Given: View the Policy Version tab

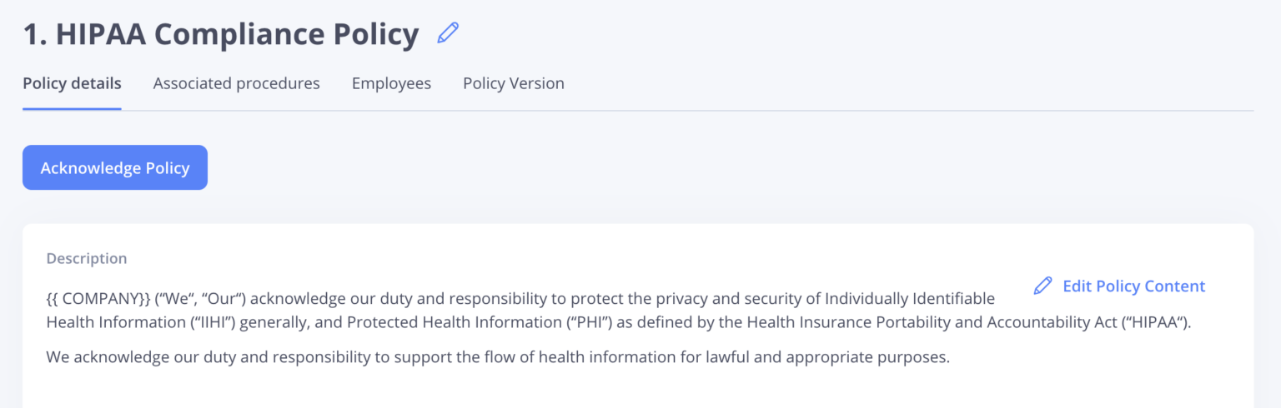Looking at the screenshot, I should pos(514,83).
